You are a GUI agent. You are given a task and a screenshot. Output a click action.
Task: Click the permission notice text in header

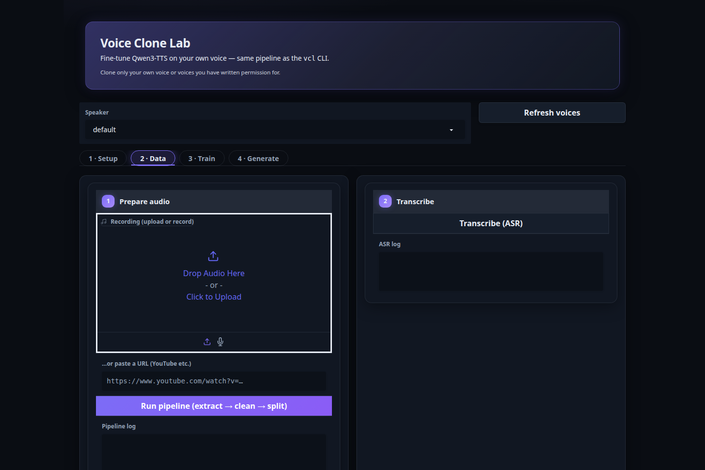coord(190,72)
